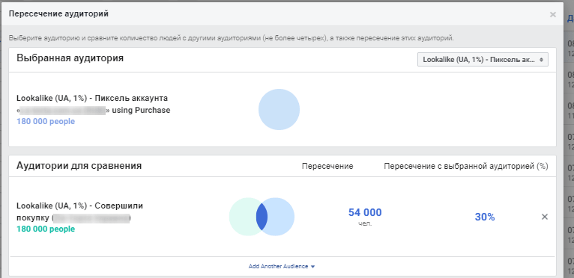Viewport: 574px width, 278px height.
Task: Click the dialog instruction text
Action: click(232, 38)
